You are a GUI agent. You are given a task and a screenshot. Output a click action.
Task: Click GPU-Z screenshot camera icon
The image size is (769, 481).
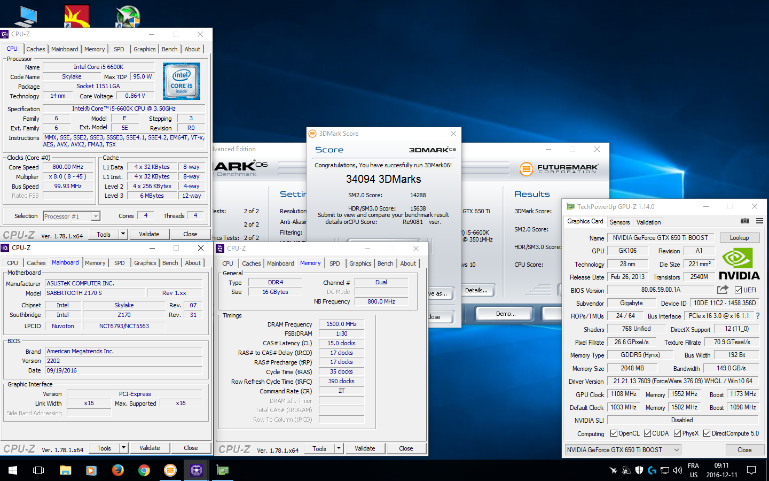click(745, 221)
